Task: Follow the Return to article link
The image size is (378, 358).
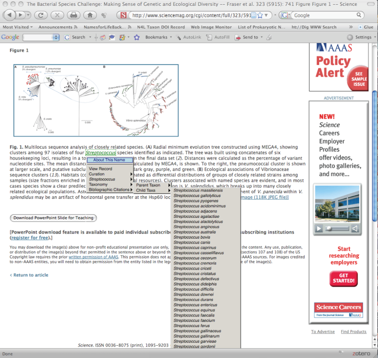Action: click(31, 275)
